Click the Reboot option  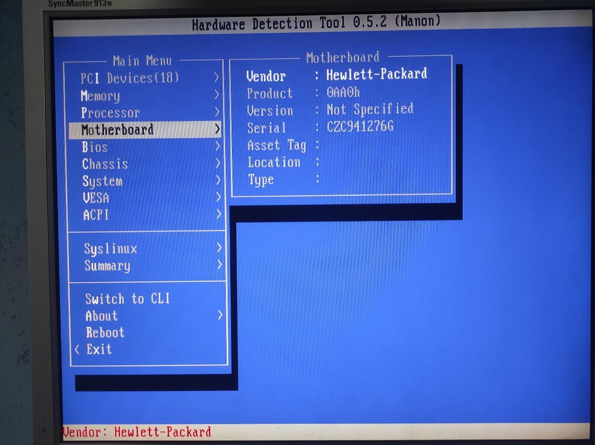(105, 333)
